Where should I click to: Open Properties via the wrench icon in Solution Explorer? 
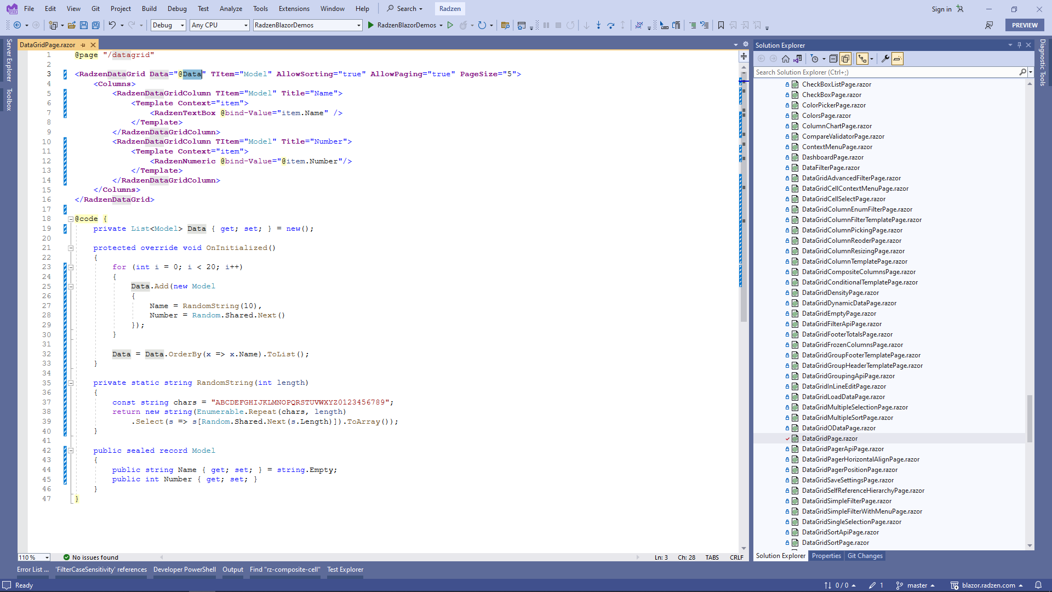tap(885, 59)
